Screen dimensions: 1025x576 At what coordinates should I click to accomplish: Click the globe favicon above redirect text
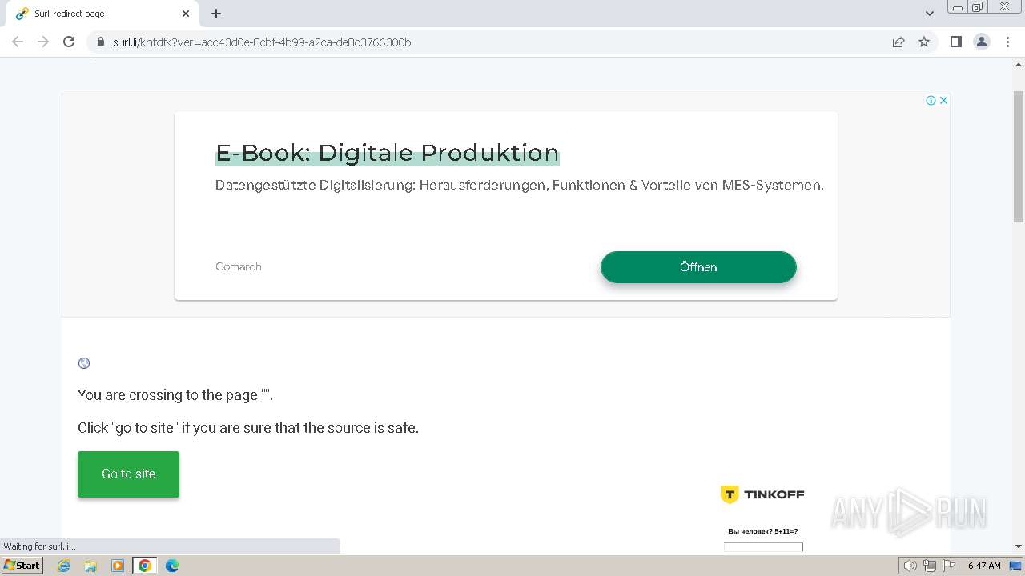[x=84, y=363]
